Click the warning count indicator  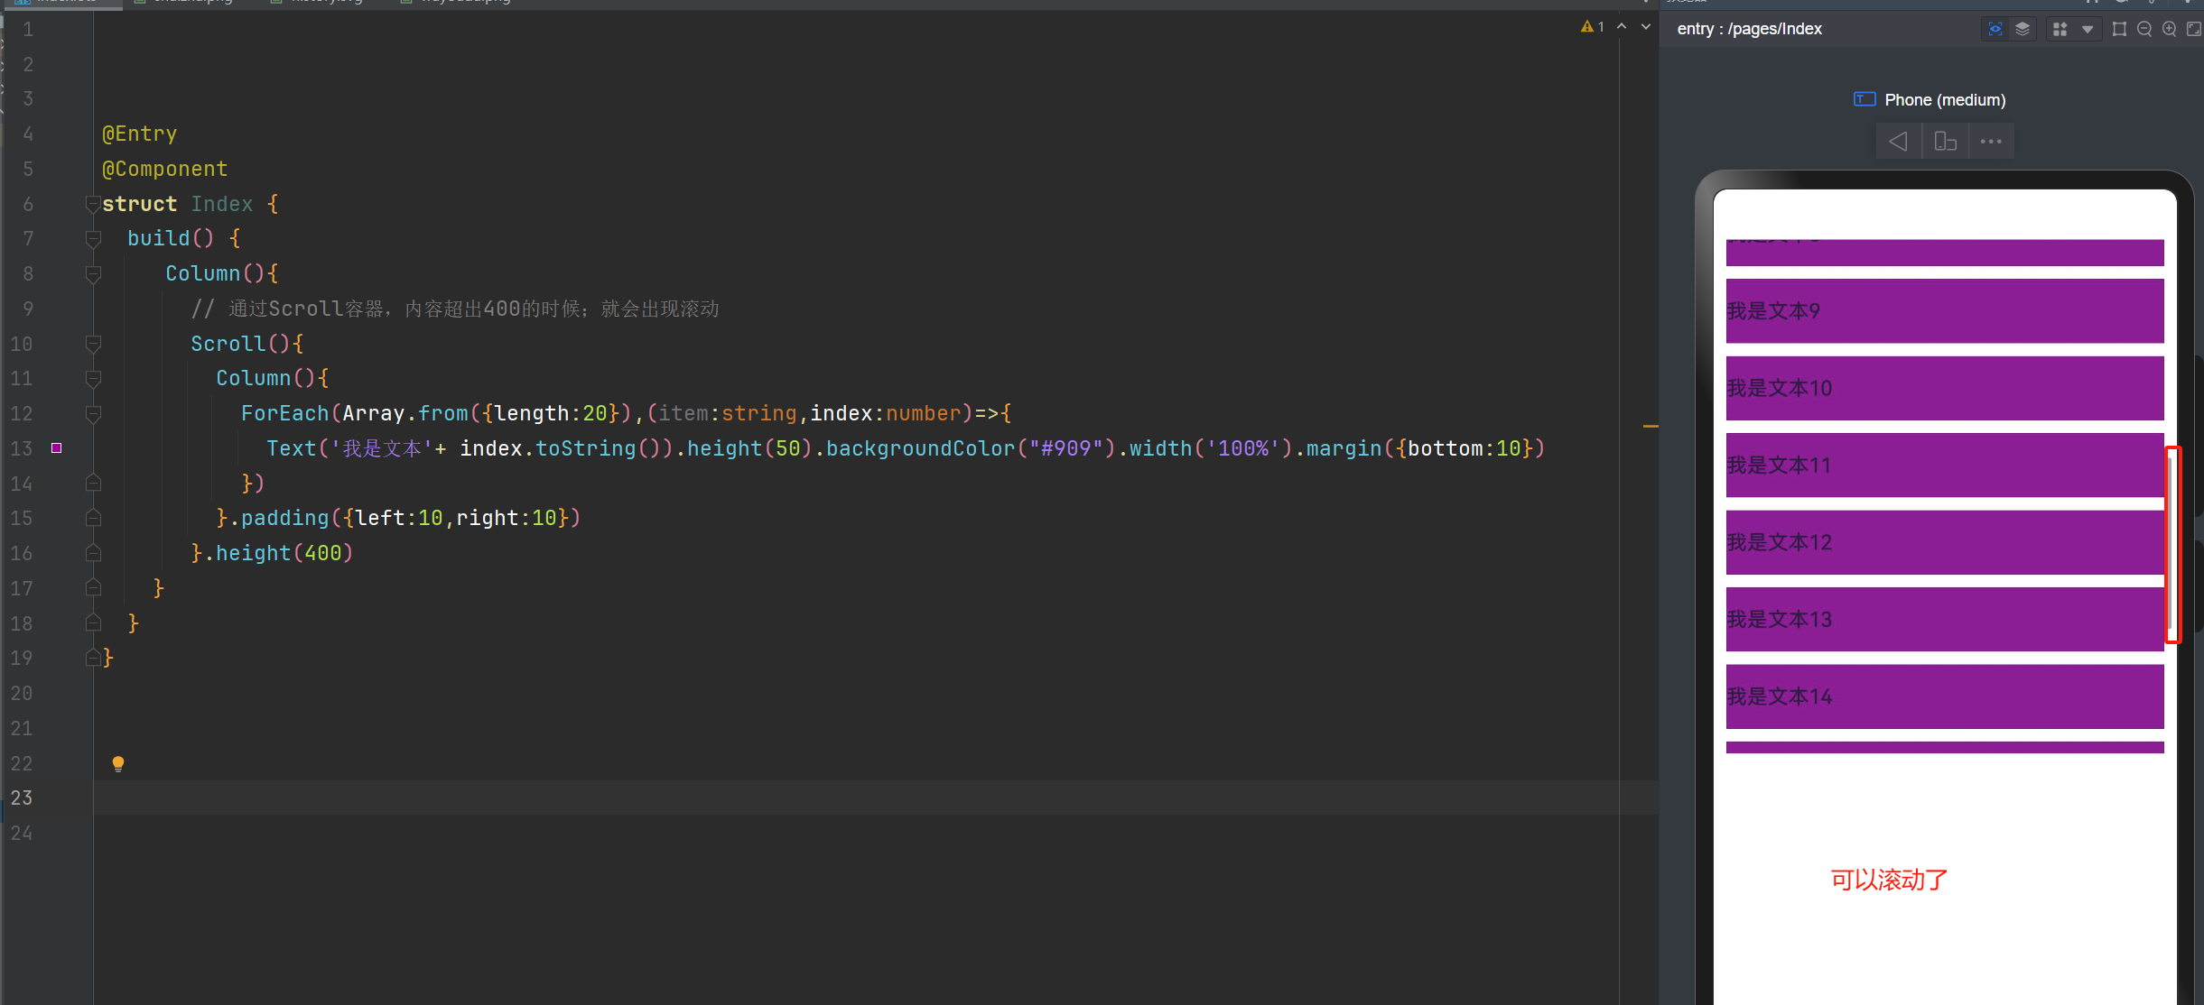1592,27
